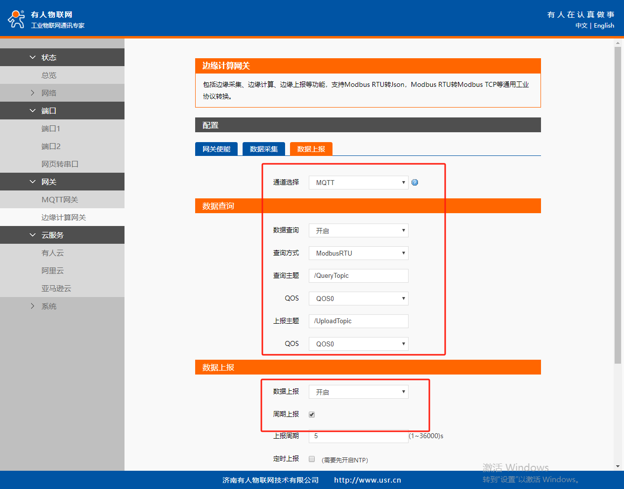The height and width of the screenshot is (489, 624).
Task: Open MQTT网关 in the sidebar
Action: (60, 200)
